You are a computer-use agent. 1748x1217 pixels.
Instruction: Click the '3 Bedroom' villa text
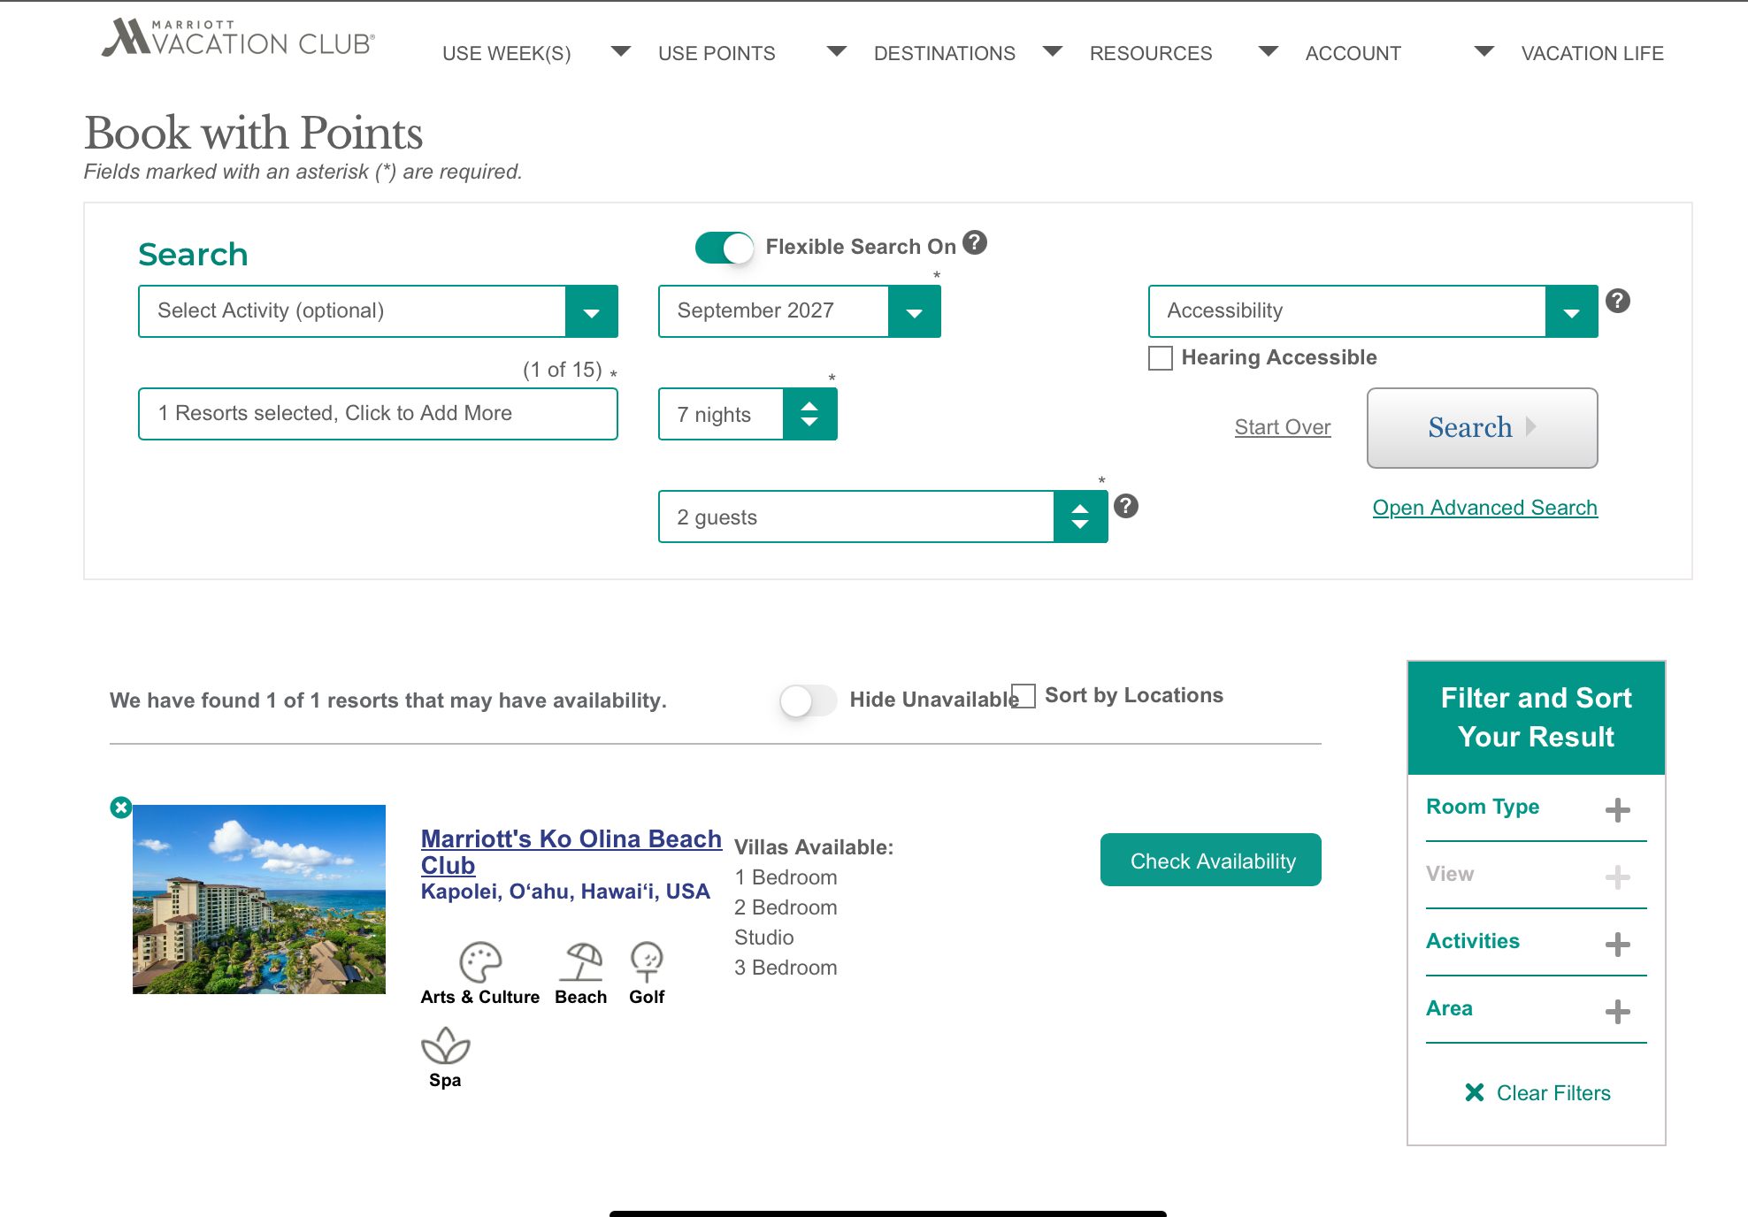786,968
